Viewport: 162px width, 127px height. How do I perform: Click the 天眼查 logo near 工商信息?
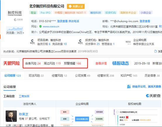click(x=153, y=96)
